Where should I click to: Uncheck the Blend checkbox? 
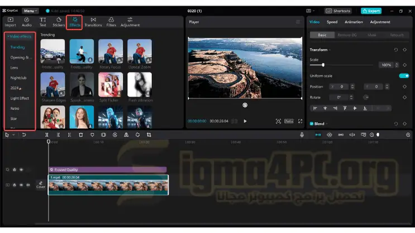pyautogui.click(x=312, y=124)
